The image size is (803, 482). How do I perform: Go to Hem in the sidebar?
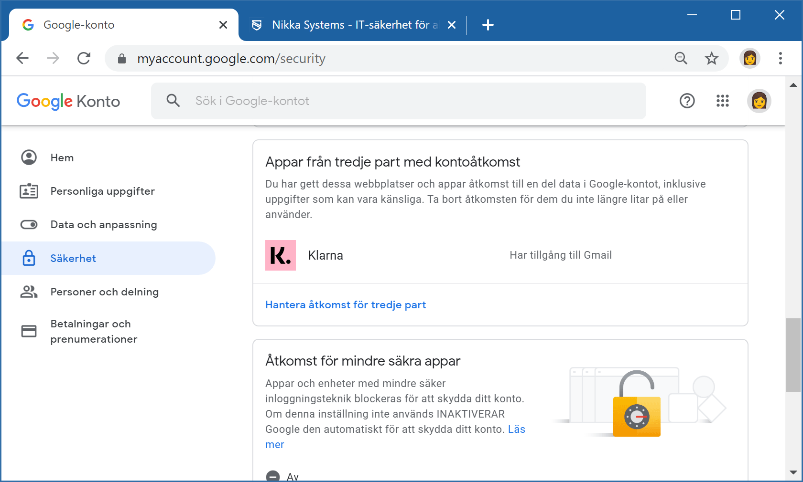click(x=109, y=157)
